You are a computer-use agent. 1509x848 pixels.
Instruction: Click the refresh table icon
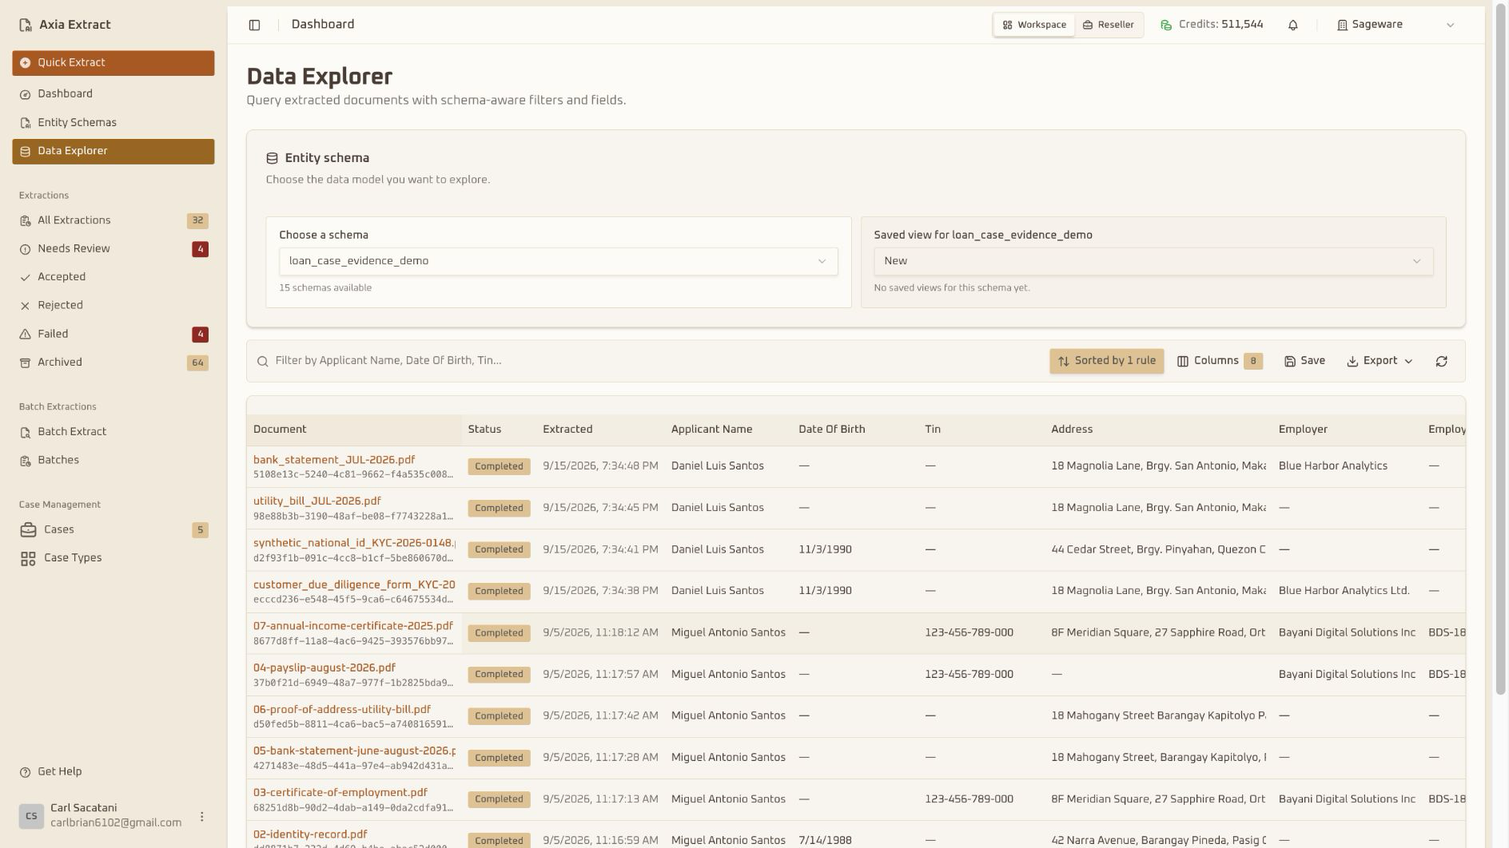1441,361
